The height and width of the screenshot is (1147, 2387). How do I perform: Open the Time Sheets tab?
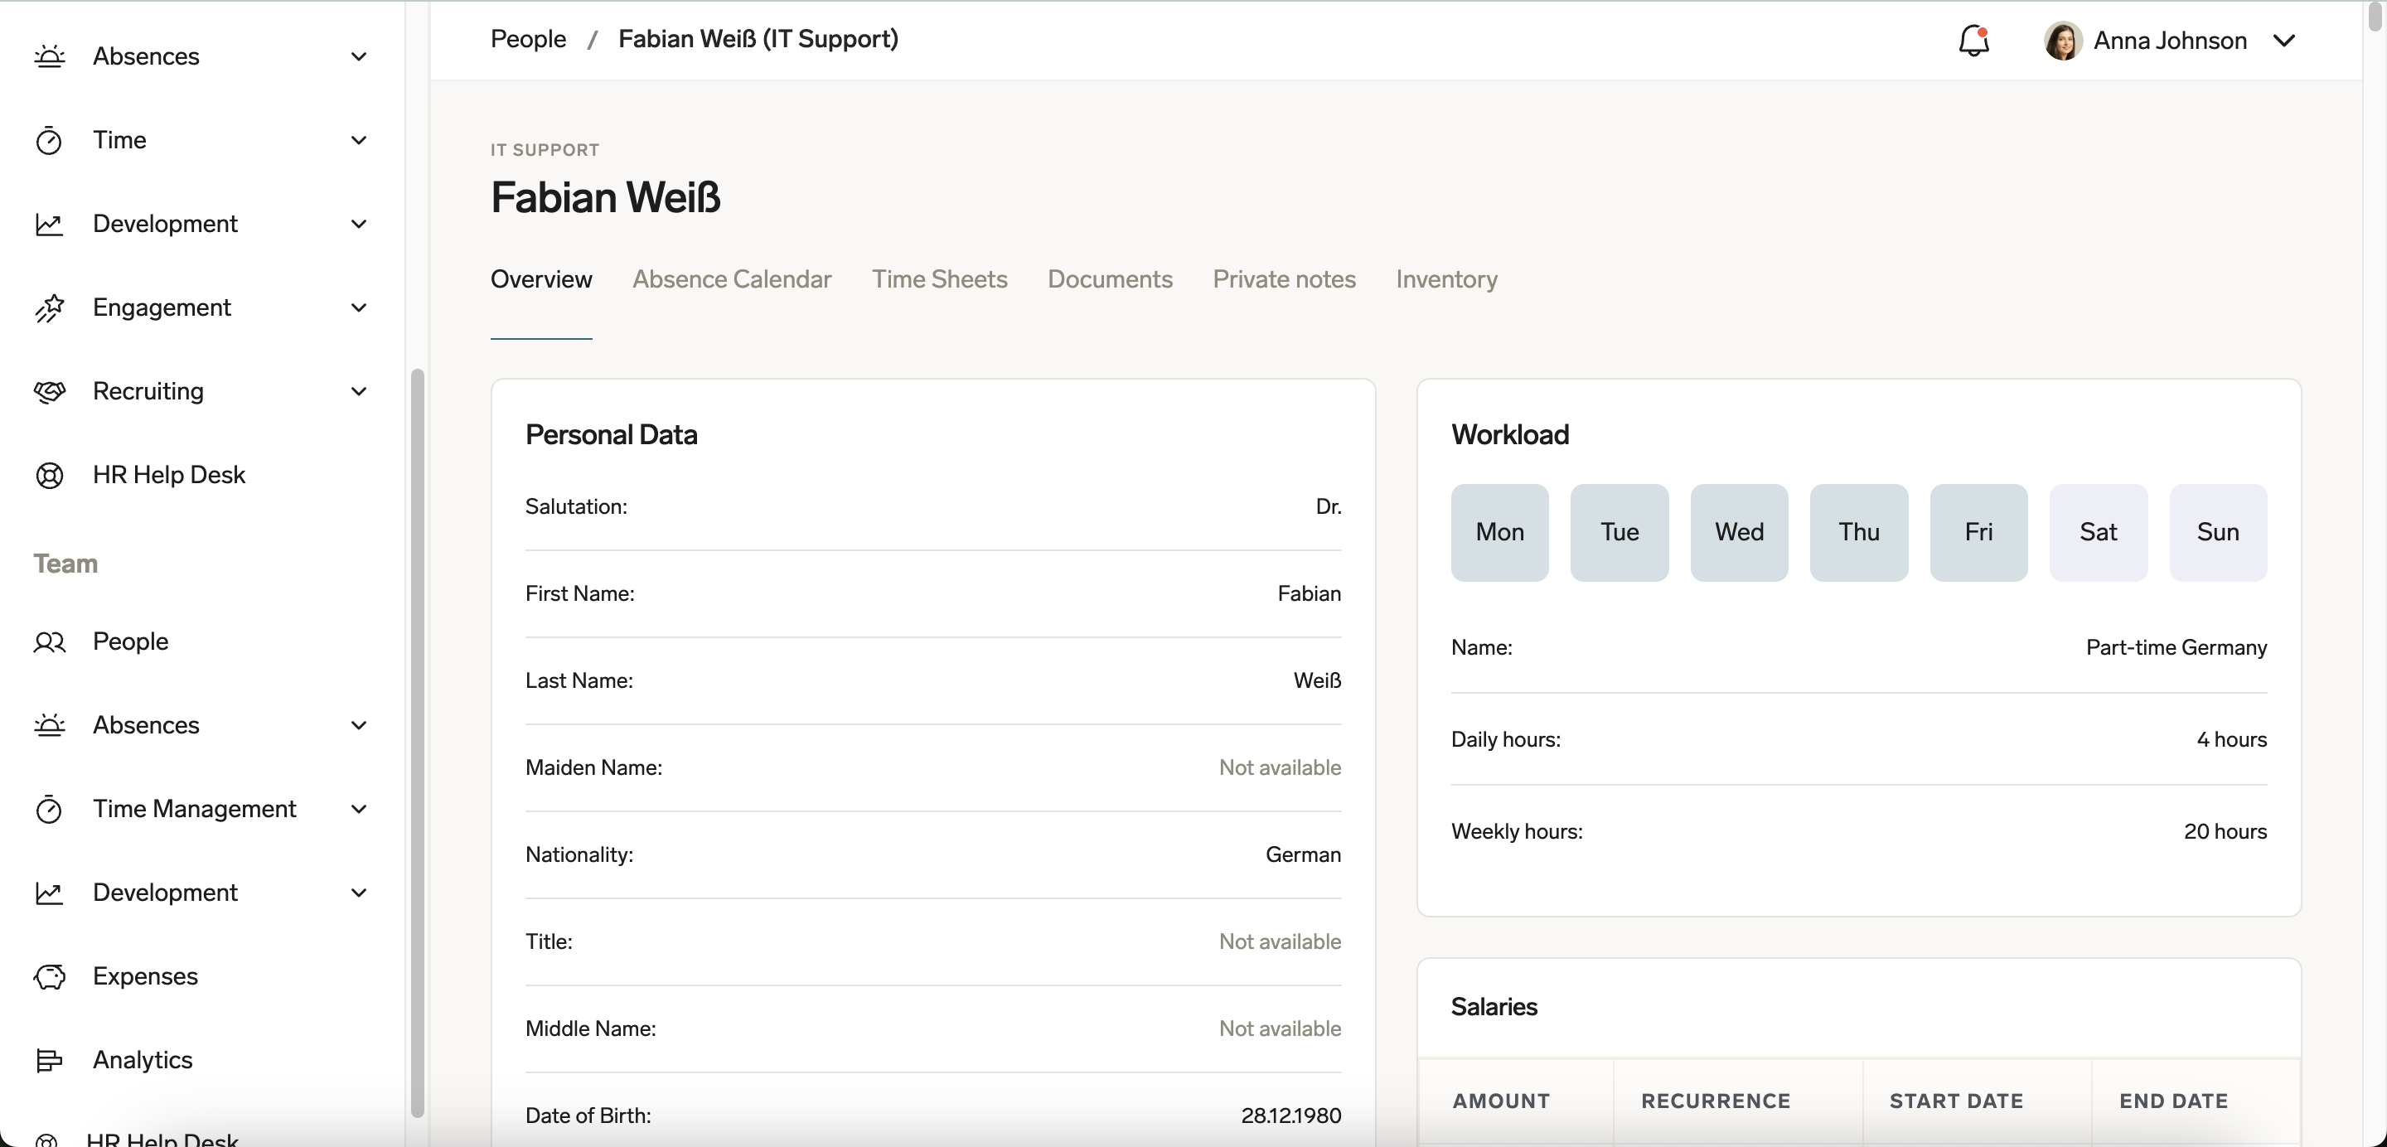pyautogui.click(x=939, y=278)
